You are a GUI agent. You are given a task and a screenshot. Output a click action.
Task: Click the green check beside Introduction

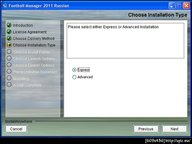9,25
